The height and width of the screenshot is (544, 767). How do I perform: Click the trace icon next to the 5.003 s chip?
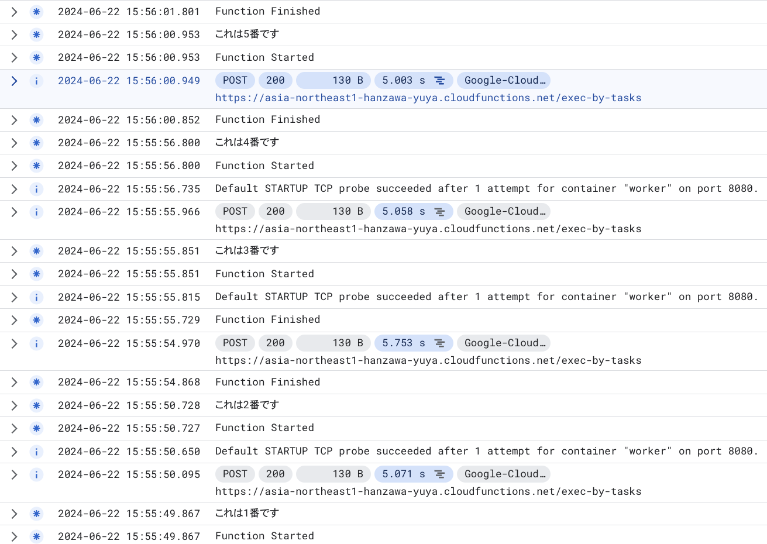(440, 81)
